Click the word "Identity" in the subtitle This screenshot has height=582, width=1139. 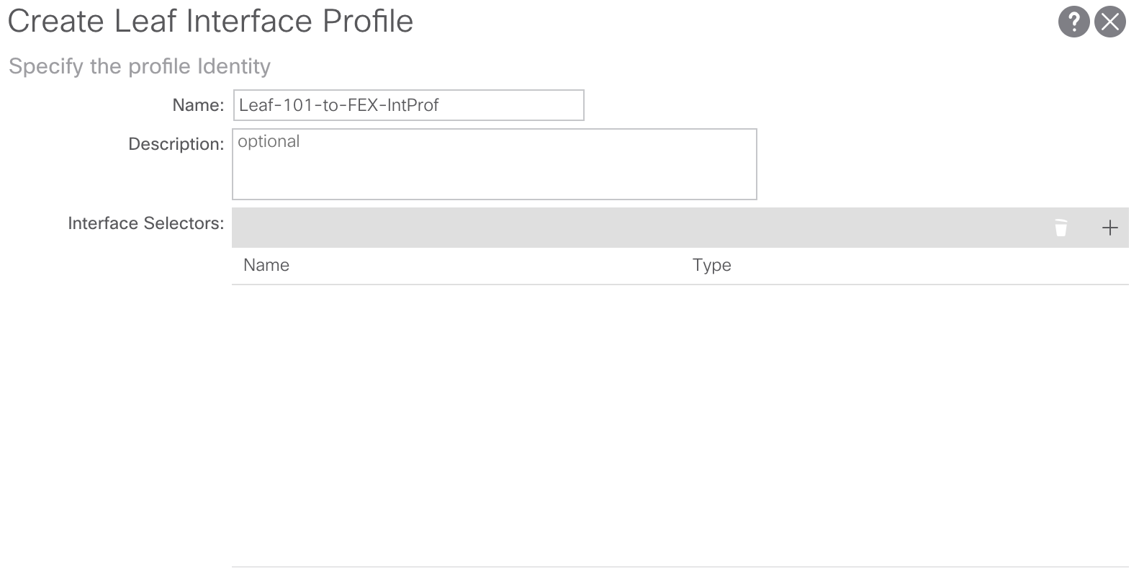pos(234,66)
